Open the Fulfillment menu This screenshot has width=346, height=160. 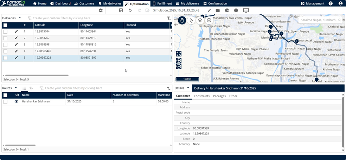(x=162, y=4)
